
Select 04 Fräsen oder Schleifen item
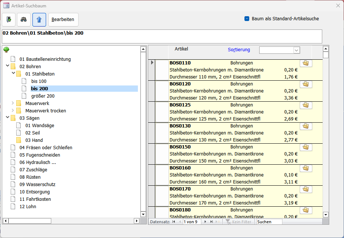[46, 148]
